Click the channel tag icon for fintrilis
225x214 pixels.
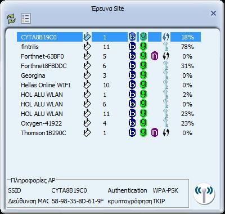[x=87, y=47]
